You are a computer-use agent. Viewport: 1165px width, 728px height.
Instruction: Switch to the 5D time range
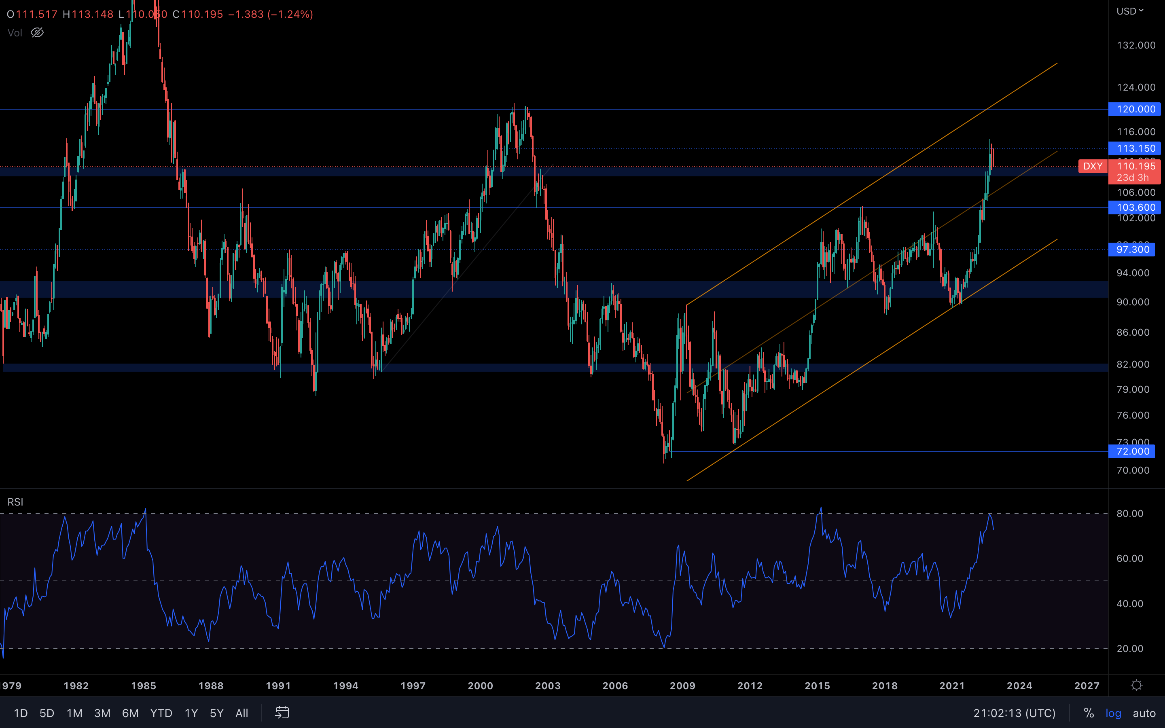(x=47, y=713)
